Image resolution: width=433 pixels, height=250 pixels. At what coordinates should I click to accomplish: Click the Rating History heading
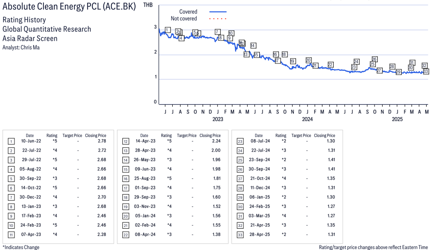tap(24, 20)
